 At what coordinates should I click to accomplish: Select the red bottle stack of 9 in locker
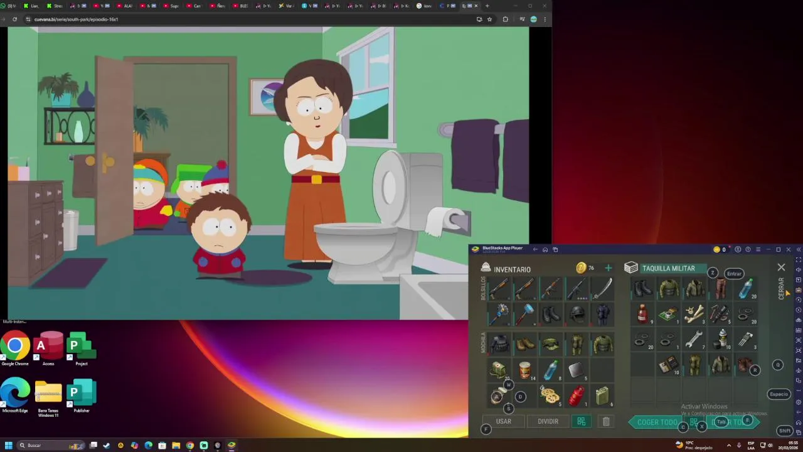tap(642, 313)
